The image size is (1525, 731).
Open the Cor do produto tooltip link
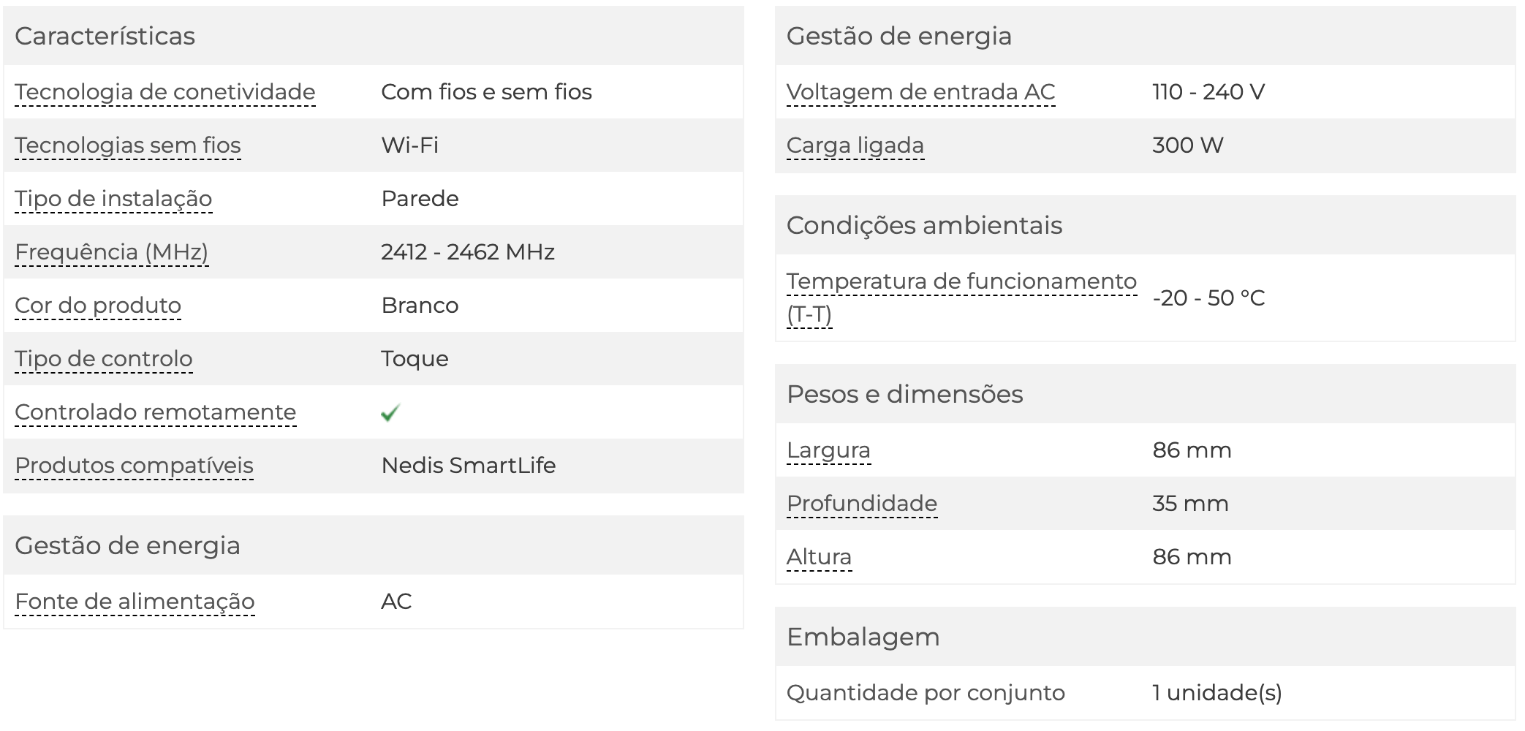coord(98,306)
